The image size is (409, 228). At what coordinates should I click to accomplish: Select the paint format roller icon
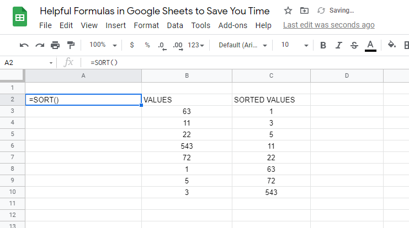coord(71,45)
